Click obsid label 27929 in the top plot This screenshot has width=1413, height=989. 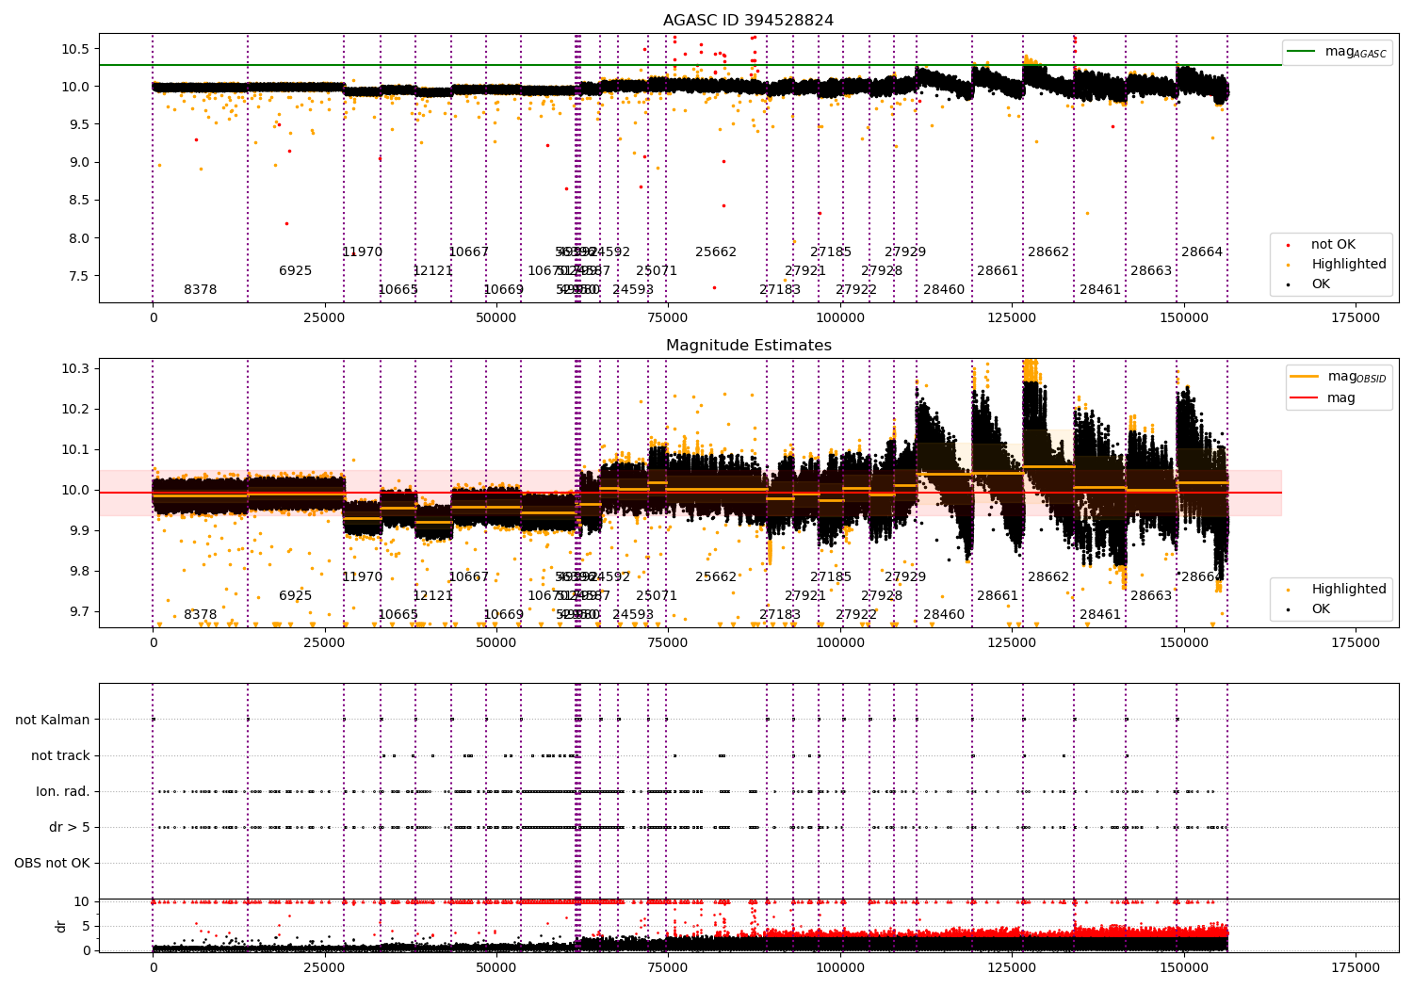tap(905, 252)
